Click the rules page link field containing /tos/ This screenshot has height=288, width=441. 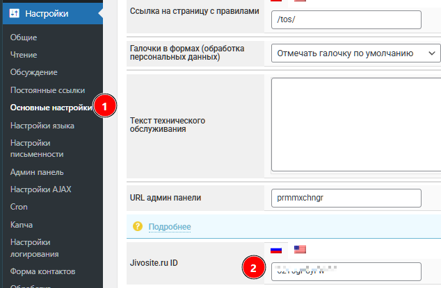coord(346,19)
